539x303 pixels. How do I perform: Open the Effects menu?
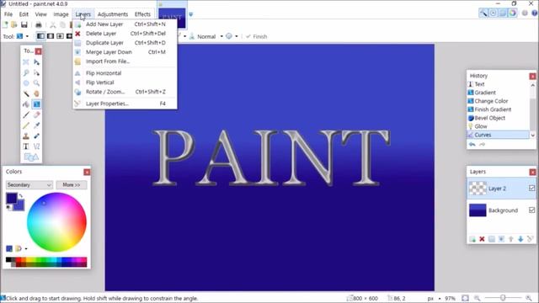point(142,14)
